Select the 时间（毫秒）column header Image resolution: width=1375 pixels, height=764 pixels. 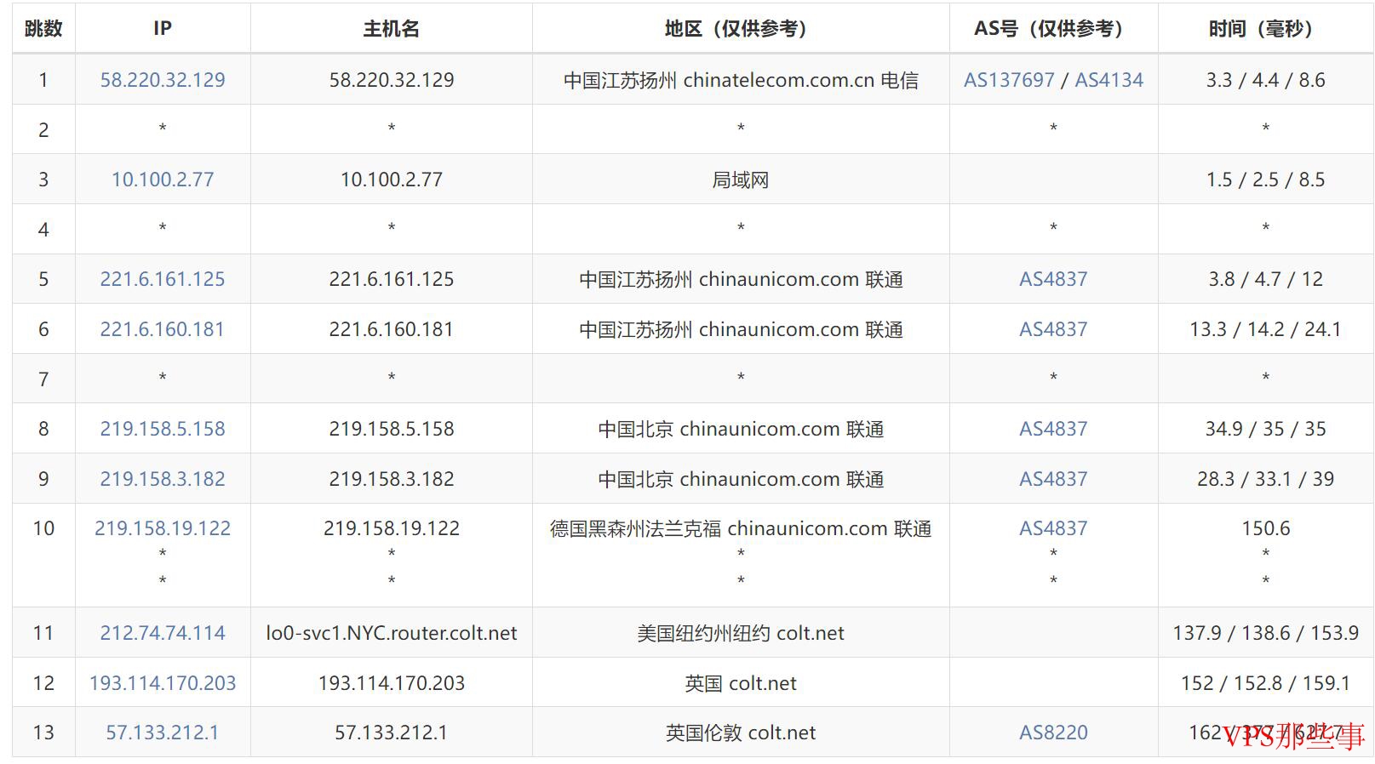(x=1265, y=29)
